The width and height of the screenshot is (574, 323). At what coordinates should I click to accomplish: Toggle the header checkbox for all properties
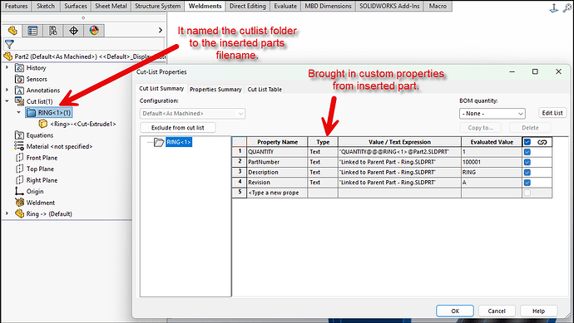pyautogui.click(x=527, y=142)
